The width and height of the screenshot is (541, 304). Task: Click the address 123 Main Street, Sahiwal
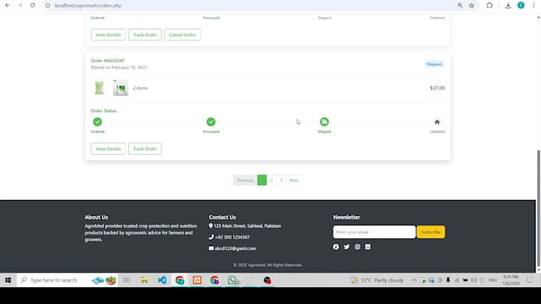click(247, 226)
